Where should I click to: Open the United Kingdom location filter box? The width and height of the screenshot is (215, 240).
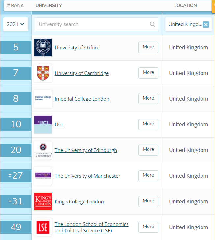[188, 24]
